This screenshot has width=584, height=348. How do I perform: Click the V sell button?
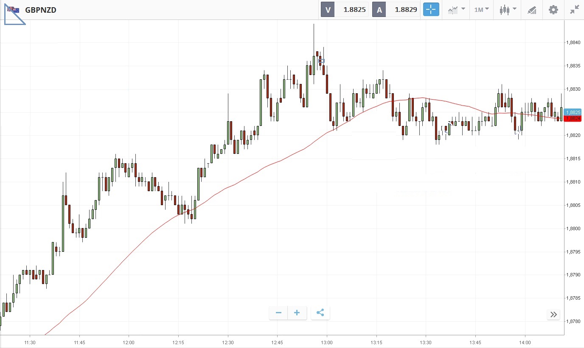click(328, 9)
